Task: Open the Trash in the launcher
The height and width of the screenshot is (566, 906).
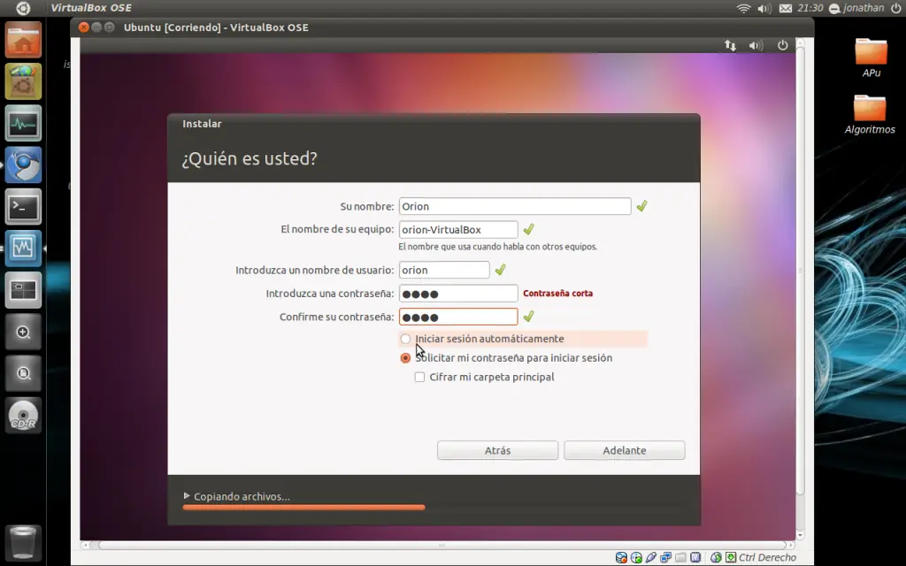Action: tap(23, 542)
